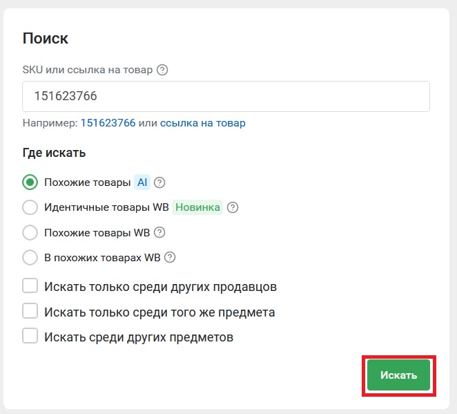Screen dimensions: 457x414
Task: Check Искать только среди того же предмета
Action: 30,310
